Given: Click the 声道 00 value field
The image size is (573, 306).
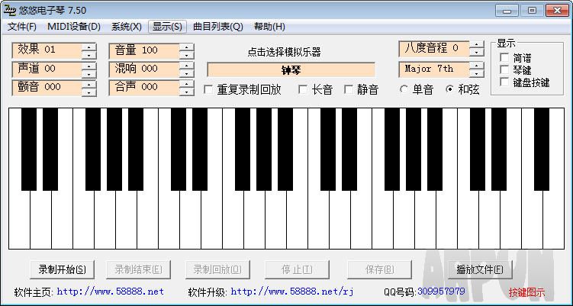Looking at the screenshot, I should [x=47, y=69].
